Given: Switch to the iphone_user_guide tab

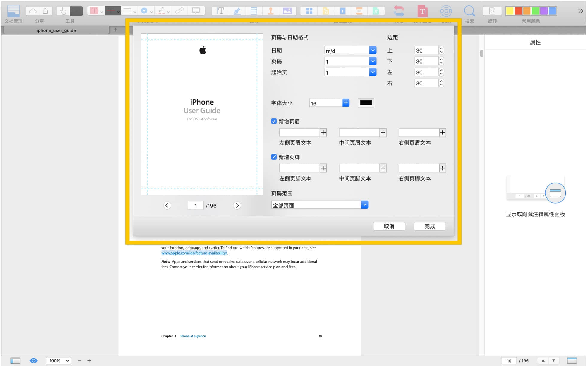Looking at the screenshot, I should point(56,30).
